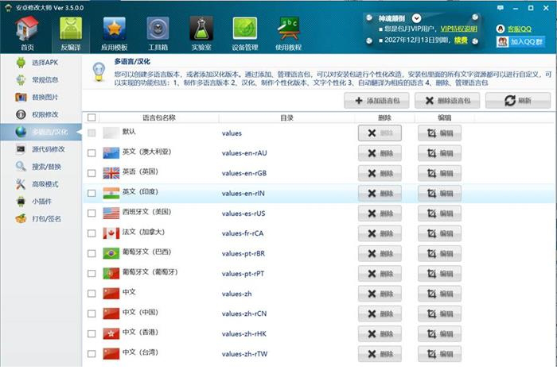557x381 pixels.
Task: Select the 反编译 decompile toolbar icon
Action: tap(72, 29)
